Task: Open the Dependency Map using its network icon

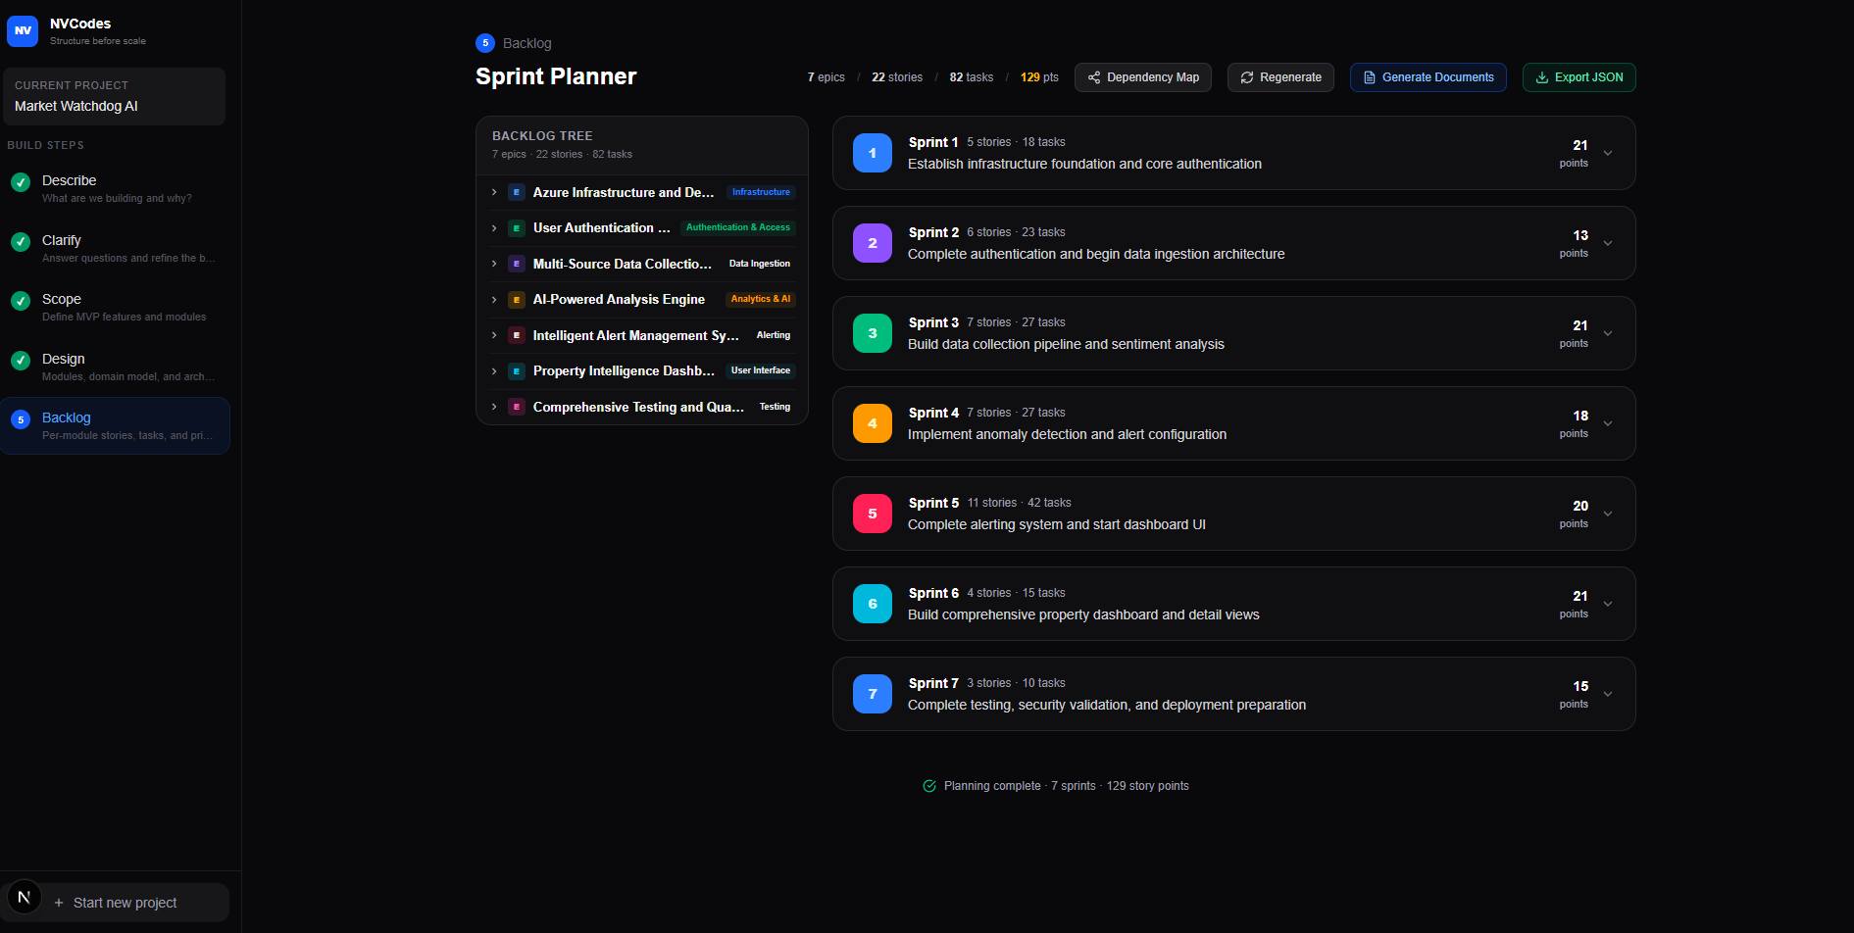Action: click(1095, 77)
